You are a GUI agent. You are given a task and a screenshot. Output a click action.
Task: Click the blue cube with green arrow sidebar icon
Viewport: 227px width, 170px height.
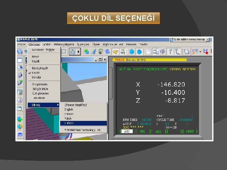(20, 119)
